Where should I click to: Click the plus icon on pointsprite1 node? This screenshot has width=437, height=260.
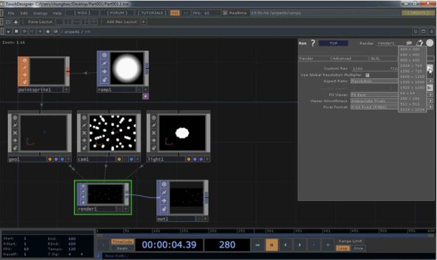66,90
